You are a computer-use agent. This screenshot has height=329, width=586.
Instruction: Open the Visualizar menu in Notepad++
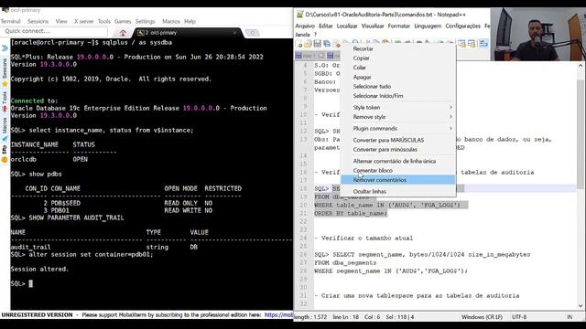373,27
